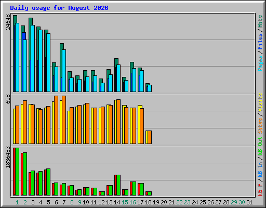
Task: Click day 26 on the x-axis
Action: (x=210, y=202)
